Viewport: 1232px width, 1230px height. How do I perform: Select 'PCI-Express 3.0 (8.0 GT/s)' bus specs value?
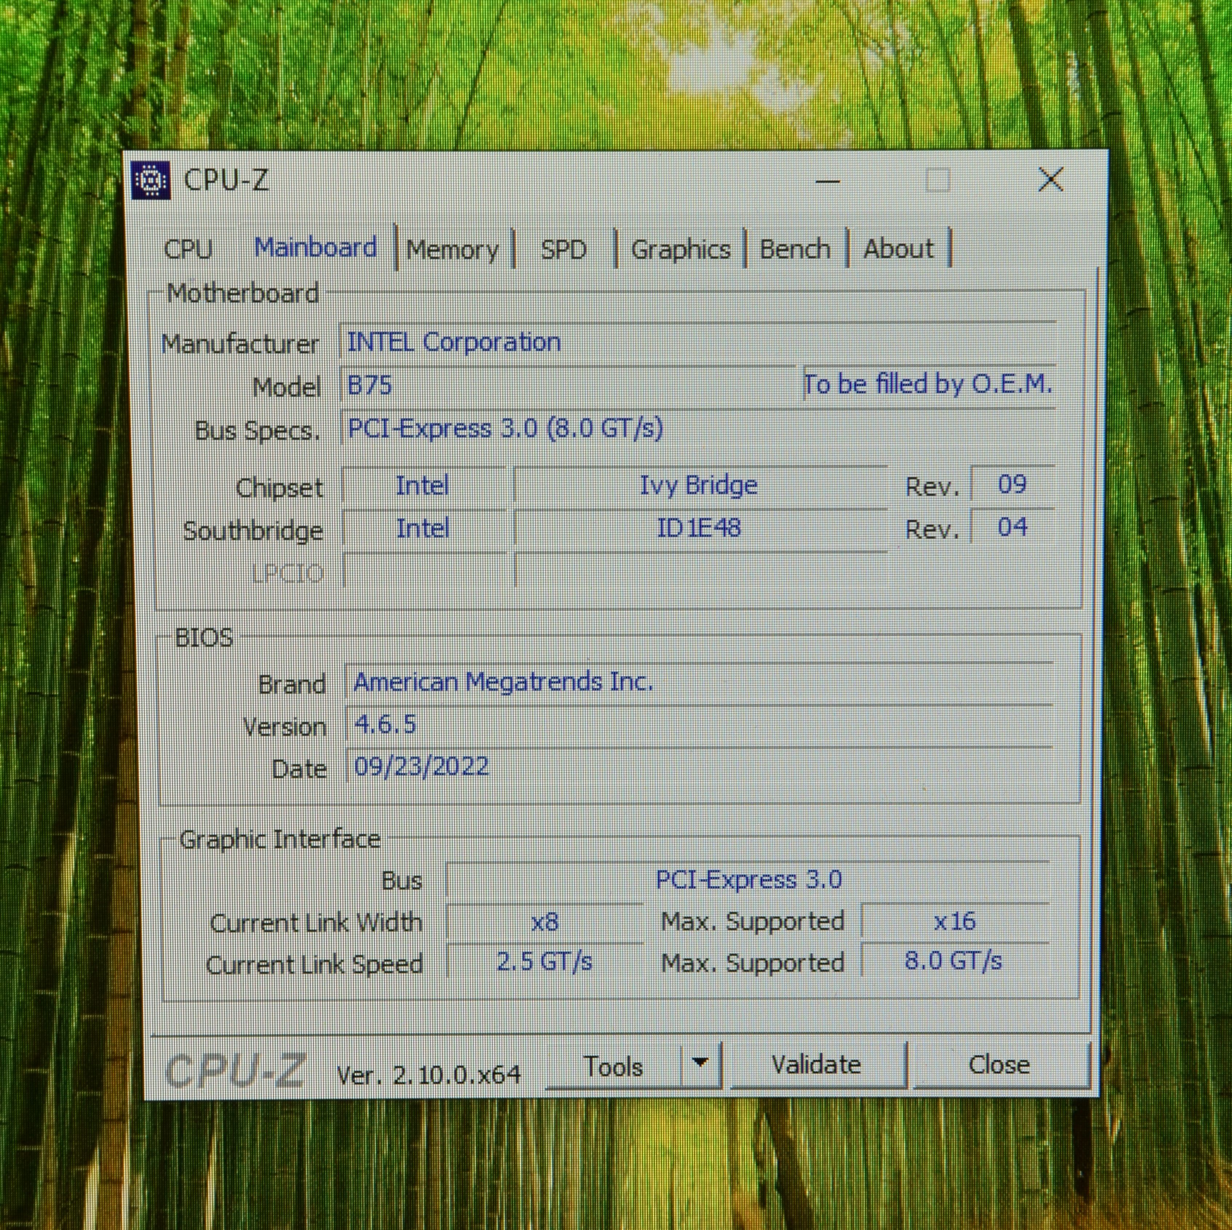tap(697, 428)
